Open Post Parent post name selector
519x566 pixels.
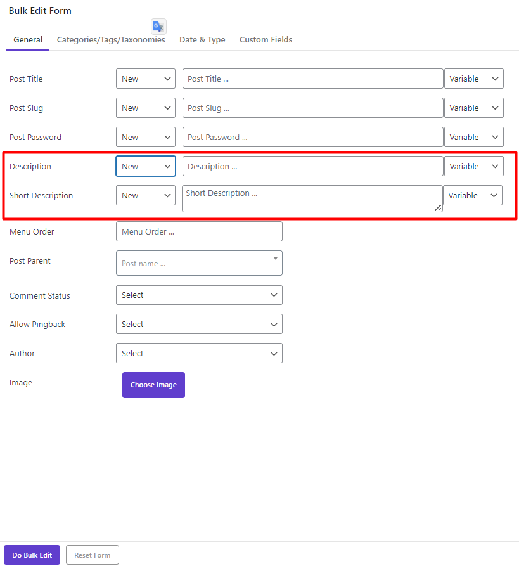tap(199, 263)
